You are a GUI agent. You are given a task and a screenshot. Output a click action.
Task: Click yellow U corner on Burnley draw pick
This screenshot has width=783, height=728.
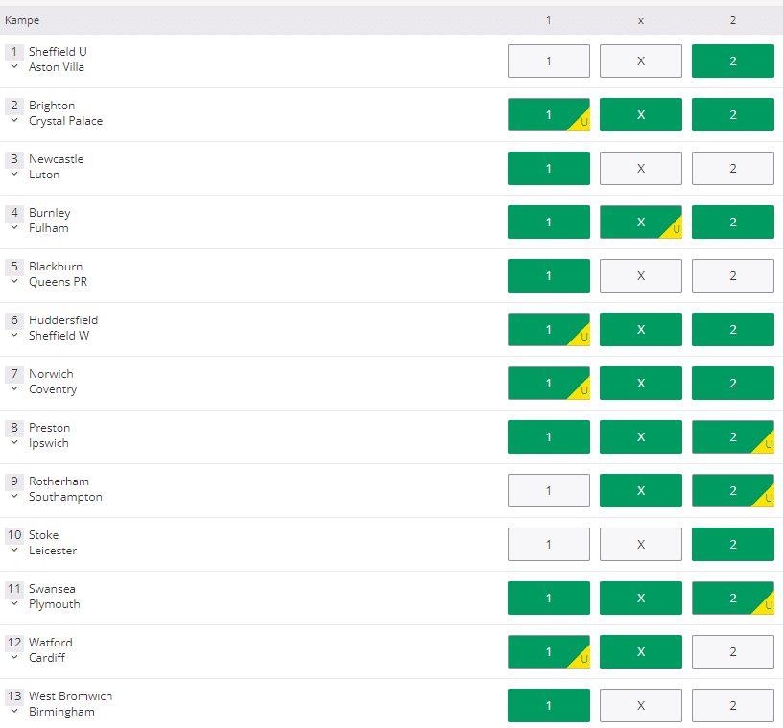click(x=676, y=230)
